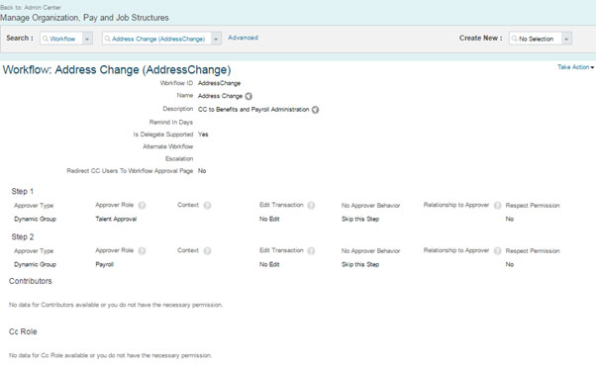Open Context help icon in Step 2

207,251
